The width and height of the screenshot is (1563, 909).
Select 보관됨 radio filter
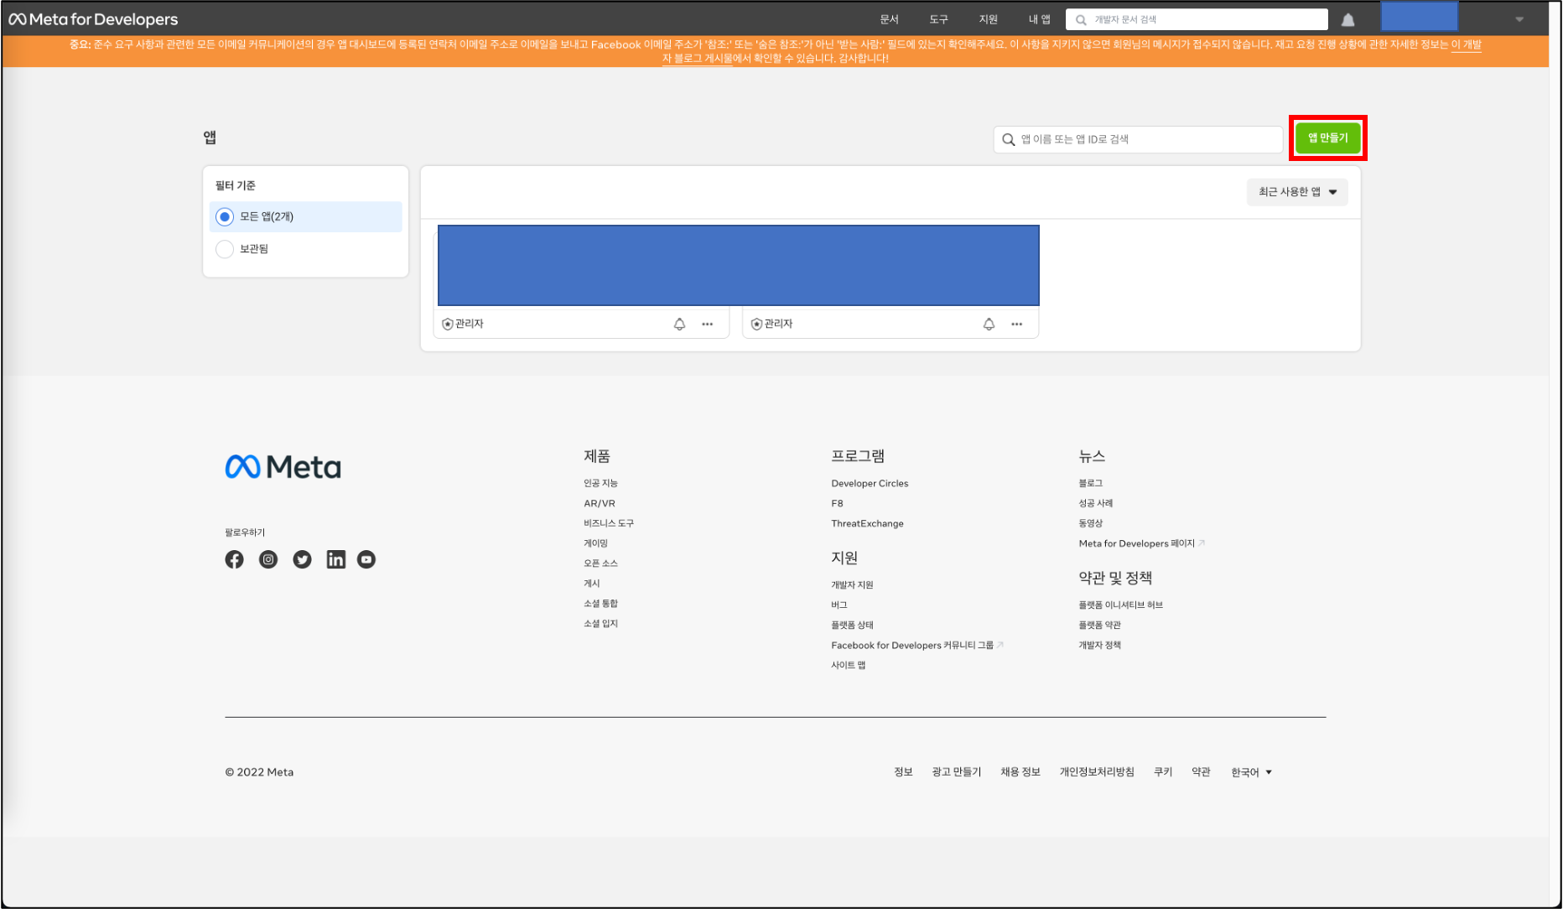click(225, 249)
